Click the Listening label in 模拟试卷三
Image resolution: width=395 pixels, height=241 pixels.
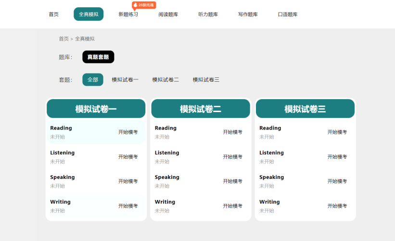271,152
